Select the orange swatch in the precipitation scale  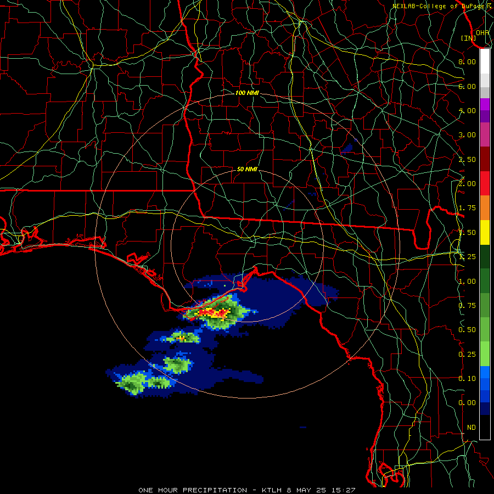tap(485, 208)
